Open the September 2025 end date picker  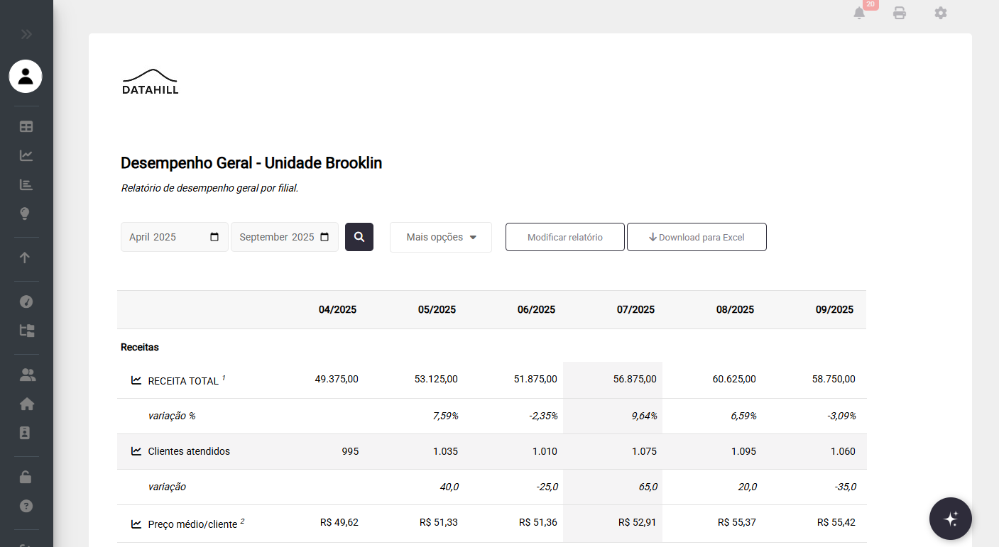click(324, 237)
